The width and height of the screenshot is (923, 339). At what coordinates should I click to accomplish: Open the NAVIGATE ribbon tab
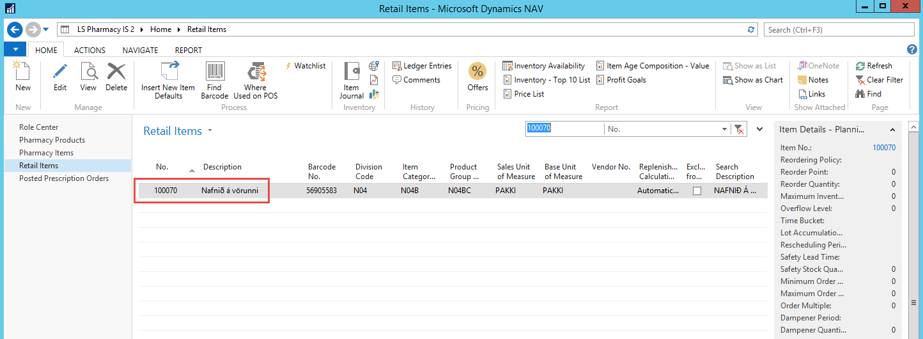[140, 50]
